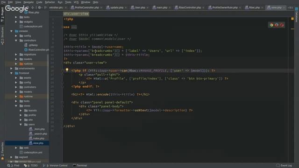
Task: Close the main.php tab
Action: click(x=170, y=7)
